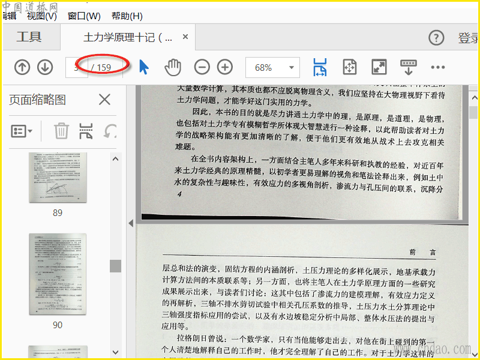
Task: Collapse the navigation pane with left triangle
Action: (x=131, y=223)
